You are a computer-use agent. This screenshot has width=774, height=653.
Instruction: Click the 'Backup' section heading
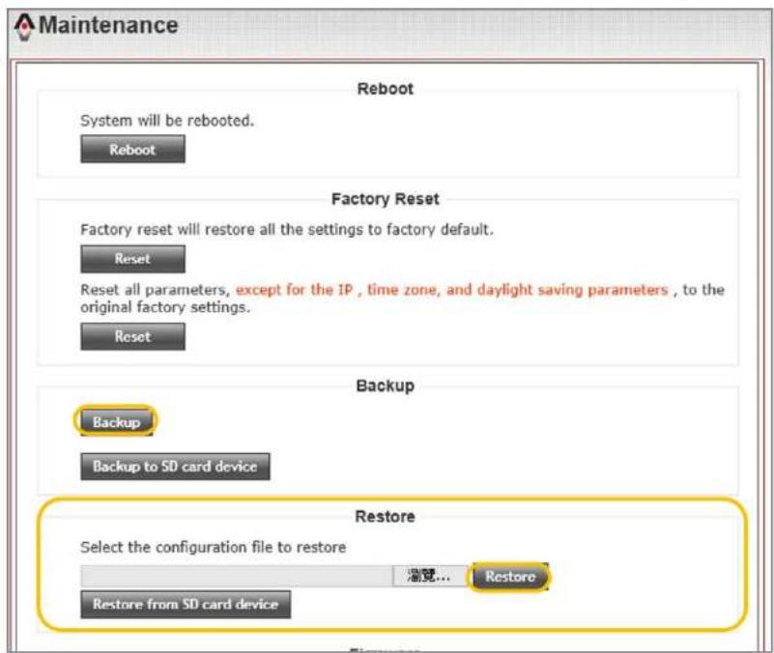tap(385, 385)
